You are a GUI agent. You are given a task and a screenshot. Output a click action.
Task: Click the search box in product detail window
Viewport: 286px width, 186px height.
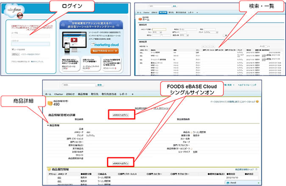pyautogui.click(x=79, y=85)
